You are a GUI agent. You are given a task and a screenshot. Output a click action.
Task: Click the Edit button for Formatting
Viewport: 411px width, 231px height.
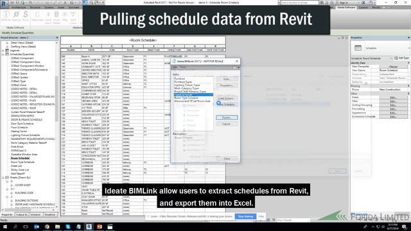point(393,108)
